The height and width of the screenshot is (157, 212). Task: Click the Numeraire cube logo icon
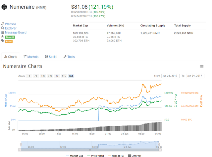pos(4,7)
